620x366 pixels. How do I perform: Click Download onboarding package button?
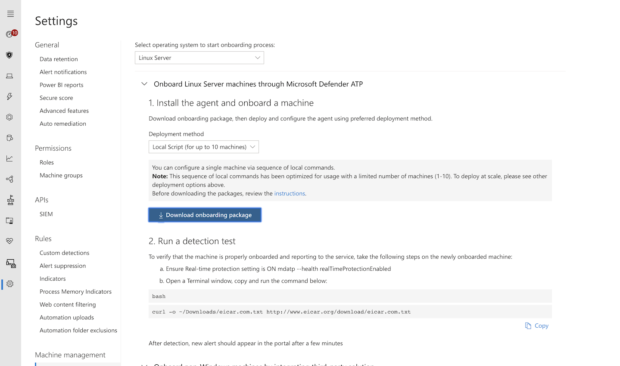tap(205, 215)
